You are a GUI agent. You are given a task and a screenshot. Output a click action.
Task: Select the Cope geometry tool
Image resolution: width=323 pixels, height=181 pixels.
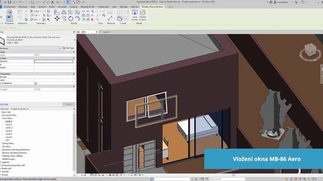click(35, 11)
